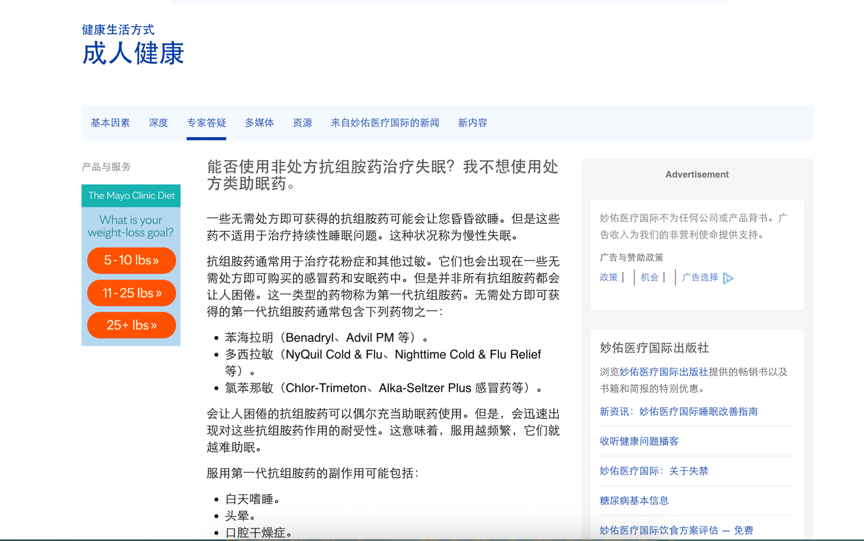Screen dimensions: 864x541
Task: Select the 专家答疑 tab
Action: [206, 123]
